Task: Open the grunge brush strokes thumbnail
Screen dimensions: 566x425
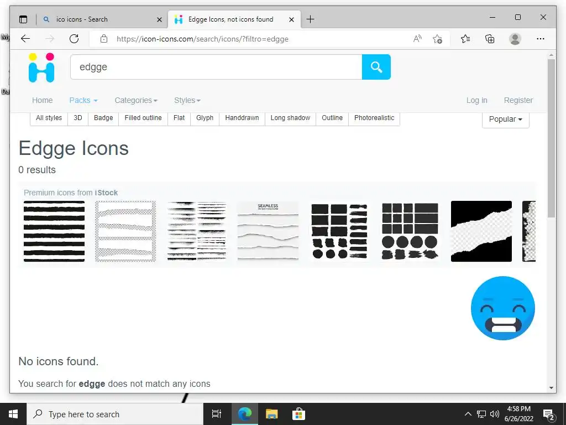Action: 197,231
